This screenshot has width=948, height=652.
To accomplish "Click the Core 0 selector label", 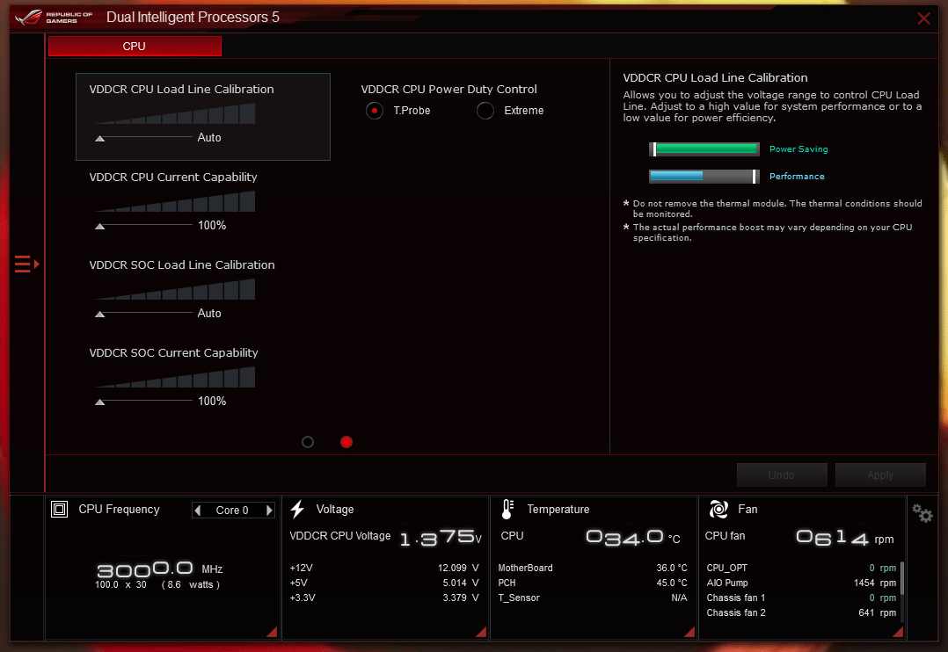I will [x=232, y=510].
